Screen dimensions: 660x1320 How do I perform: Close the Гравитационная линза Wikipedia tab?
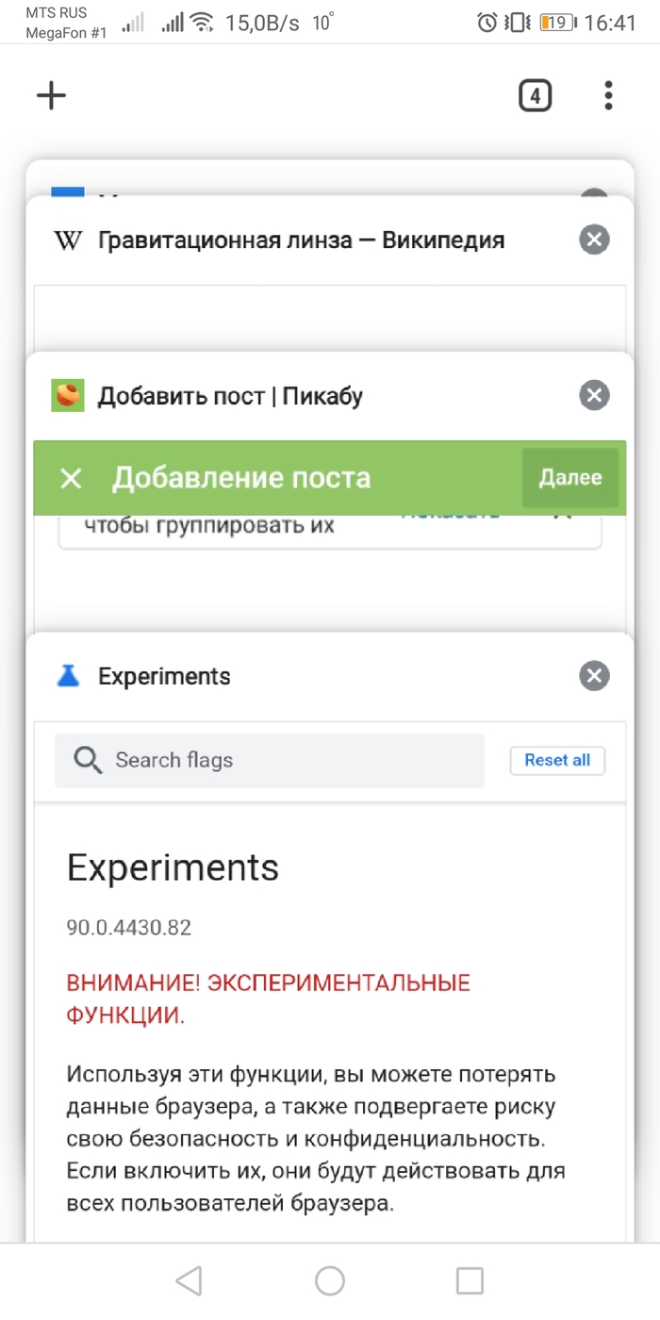coord(593,240)
